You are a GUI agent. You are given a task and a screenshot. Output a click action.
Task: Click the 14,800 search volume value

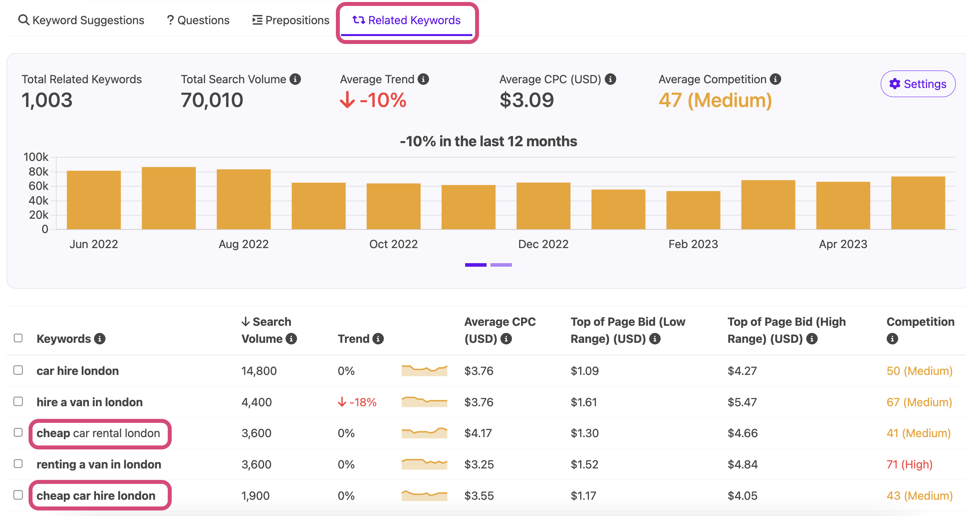click(259, 371)
